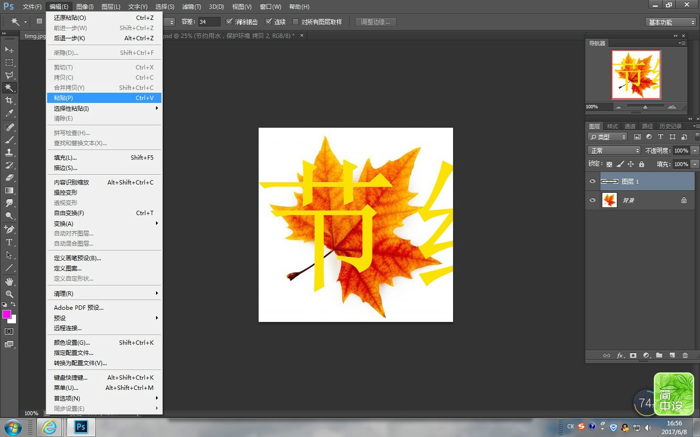The height and width of the screenshot is (437, 700).
Task: Select the Crop tool
Action: click(x=9, y=101)
